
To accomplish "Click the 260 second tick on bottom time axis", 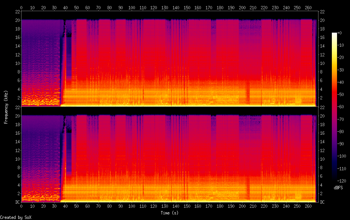I will 308,206.
